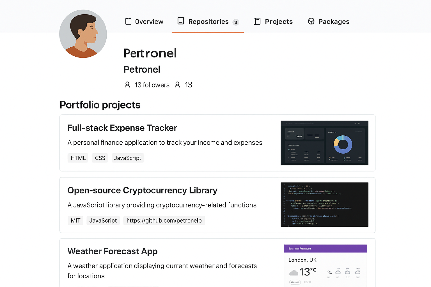
Task: Click the Overview tab icon
Action: [128, 21]
